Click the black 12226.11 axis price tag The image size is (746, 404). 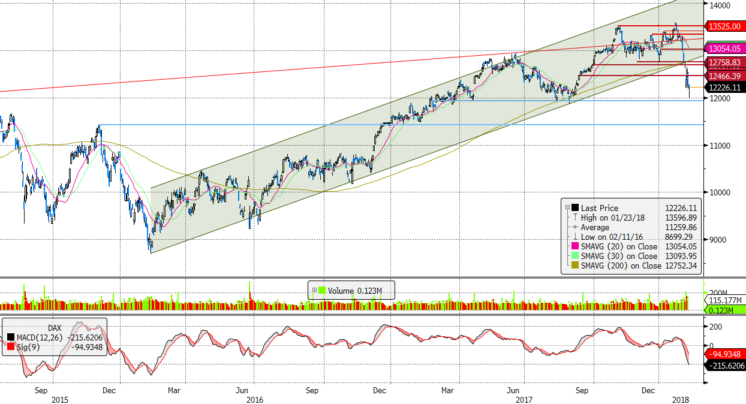pos(724,88)
